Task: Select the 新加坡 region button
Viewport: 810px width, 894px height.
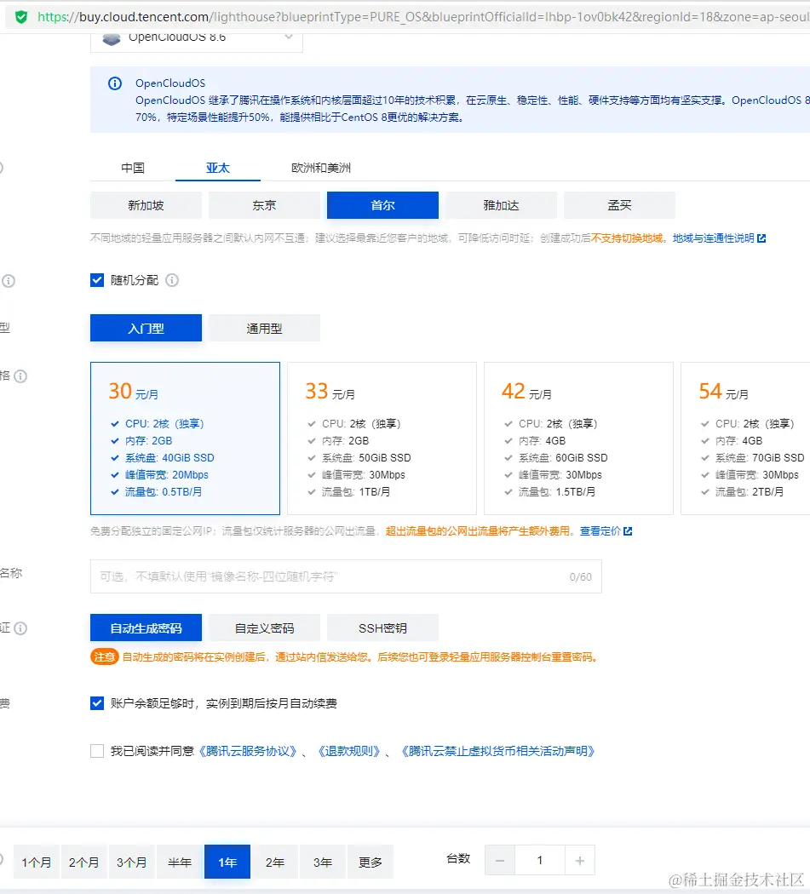Action: coord(146,205)
